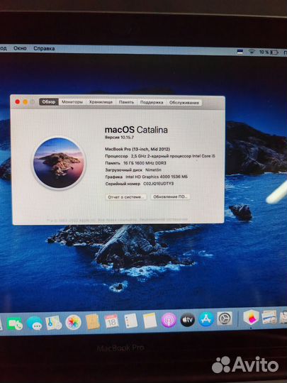This screenshot has height=383, width=287.
Task: Open the App Store in Dock
Action: 206,318
